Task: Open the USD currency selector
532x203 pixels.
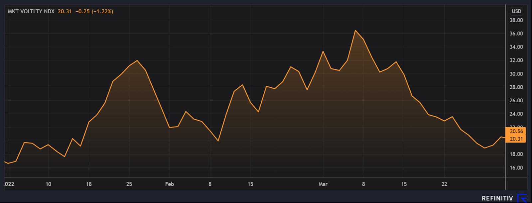Action: [516, 11]
